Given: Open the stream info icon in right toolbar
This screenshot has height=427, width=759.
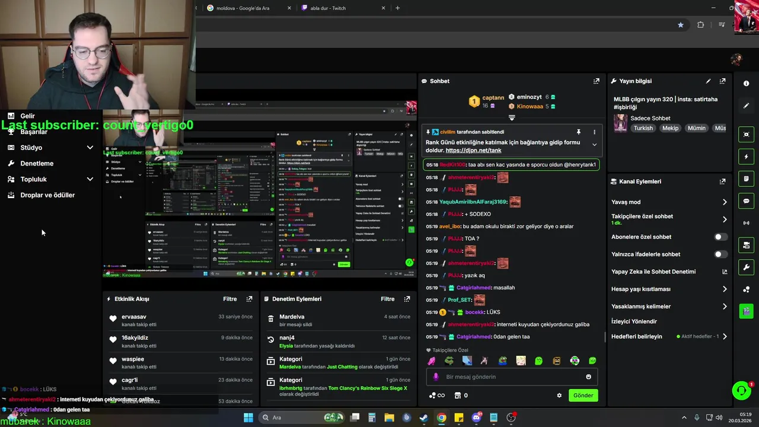Looking at the screenshot, I should (x=746, y=84).
